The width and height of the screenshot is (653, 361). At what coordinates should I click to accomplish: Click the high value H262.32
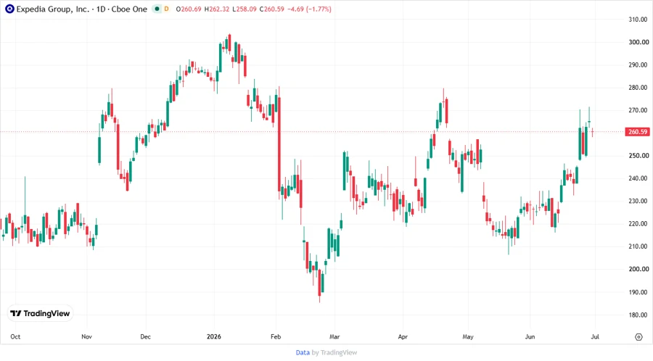click(x=216, y=9)
